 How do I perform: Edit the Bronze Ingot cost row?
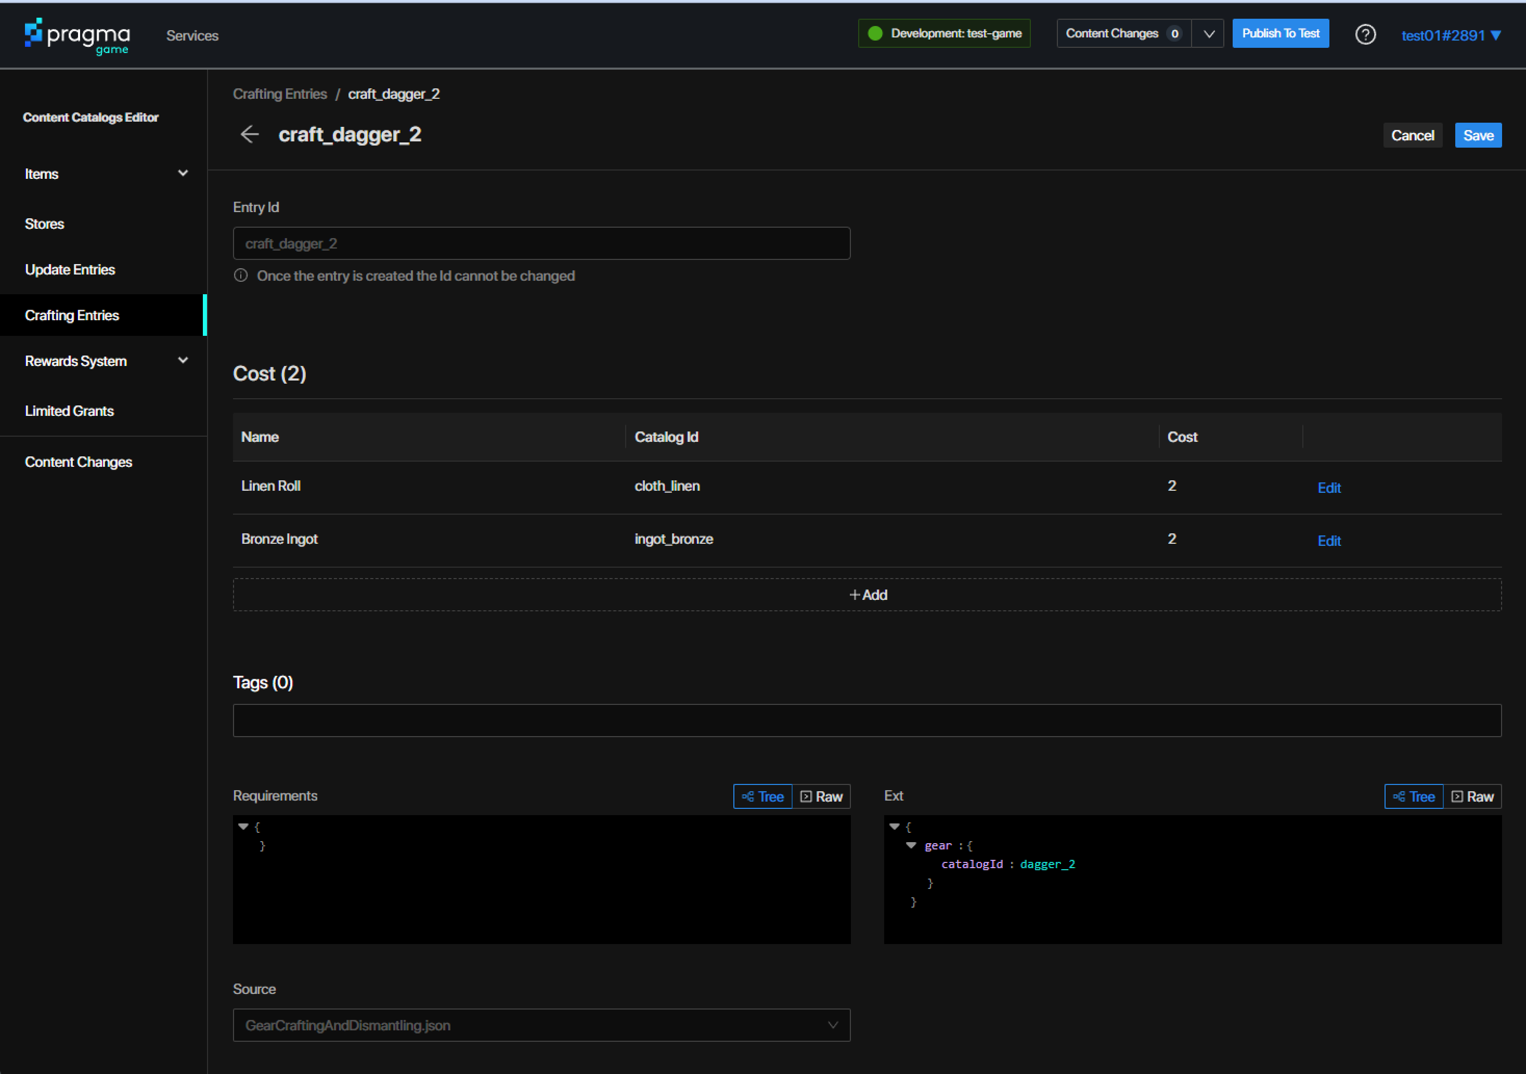pyautogui.click(x=1328, y=541)
